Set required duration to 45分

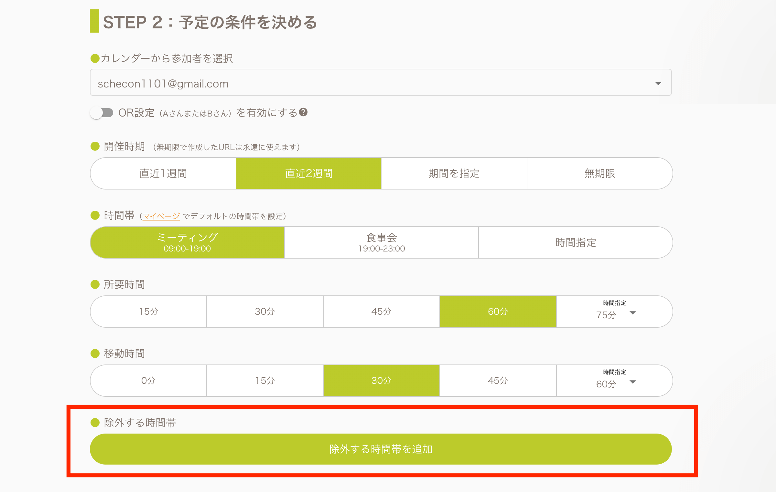(381, 312)
